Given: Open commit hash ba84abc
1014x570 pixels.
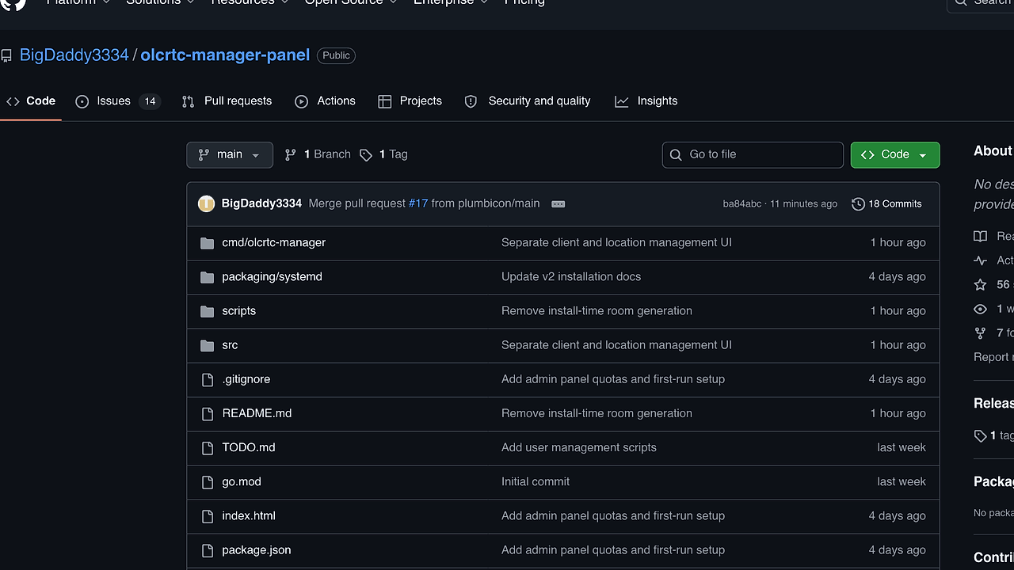Looking at the screenshot, I should 742,204.
